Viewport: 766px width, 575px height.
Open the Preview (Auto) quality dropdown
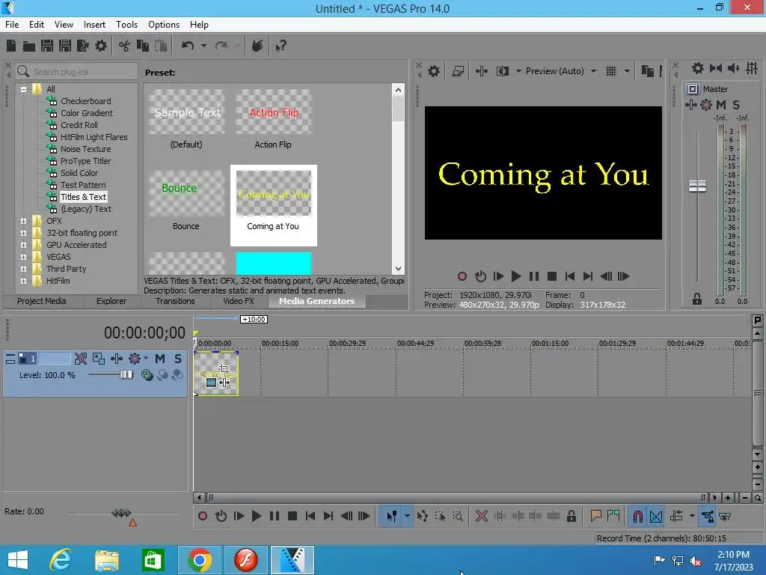[x=593, y=71]
